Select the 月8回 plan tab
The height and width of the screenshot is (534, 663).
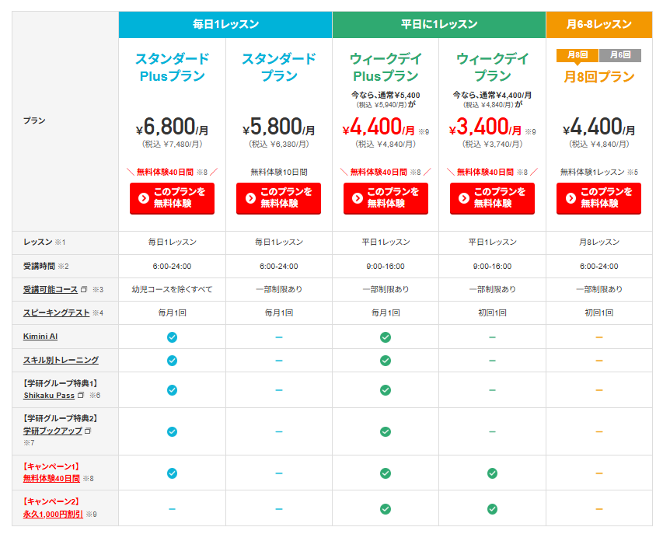click(577, 55)
